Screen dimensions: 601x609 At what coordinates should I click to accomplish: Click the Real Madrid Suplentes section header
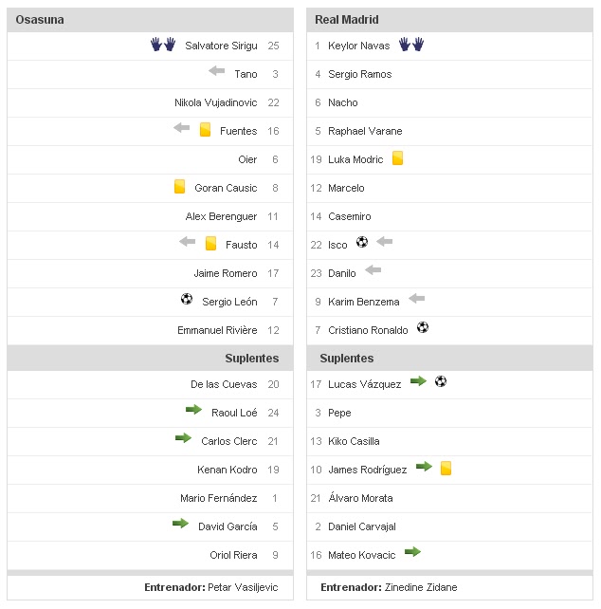[x=346, y=358]
